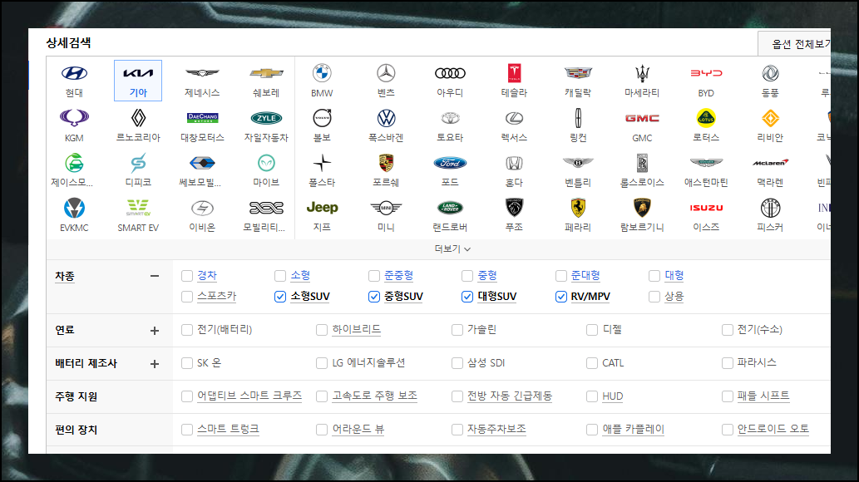Choose the McLaren (맥라렌) logo
The image size is (859, 482).
pyautogui.click(x=770, y=163)
